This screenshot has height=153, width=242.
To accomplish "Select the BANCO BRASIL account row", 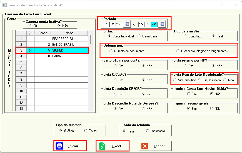I will click(52, 44).
